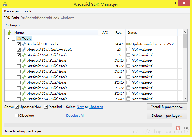Click the scrollbar down arrow in package list
Image resolution: width=192 pixels, height=137 pixels.
(185, 99)
